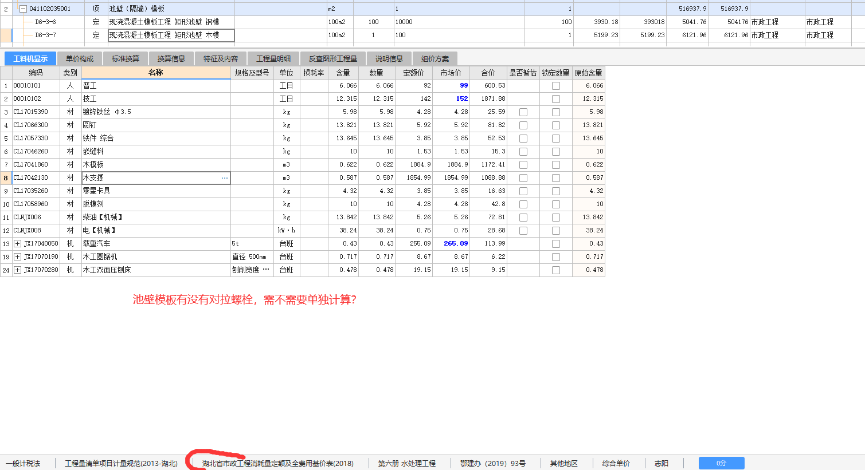Click 志阳 in status bar

pos(662,464)
